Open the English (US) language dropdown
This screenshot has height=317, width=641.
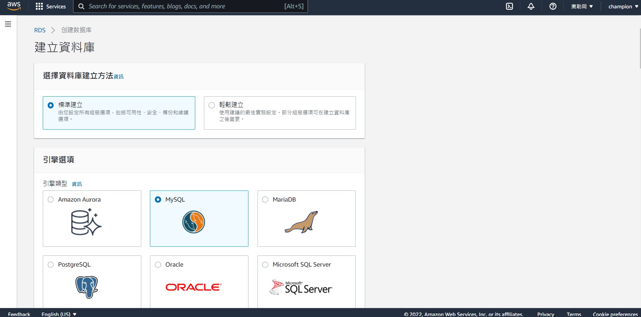point(59,314)
